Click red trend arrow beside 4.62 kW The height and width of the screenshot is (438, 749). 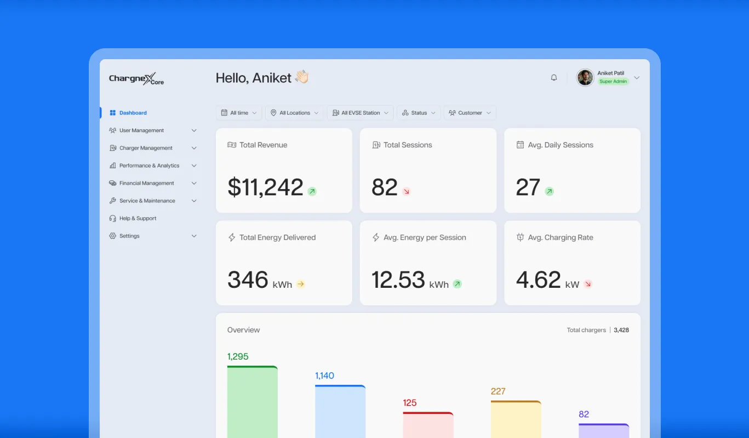tap(588, 284)
